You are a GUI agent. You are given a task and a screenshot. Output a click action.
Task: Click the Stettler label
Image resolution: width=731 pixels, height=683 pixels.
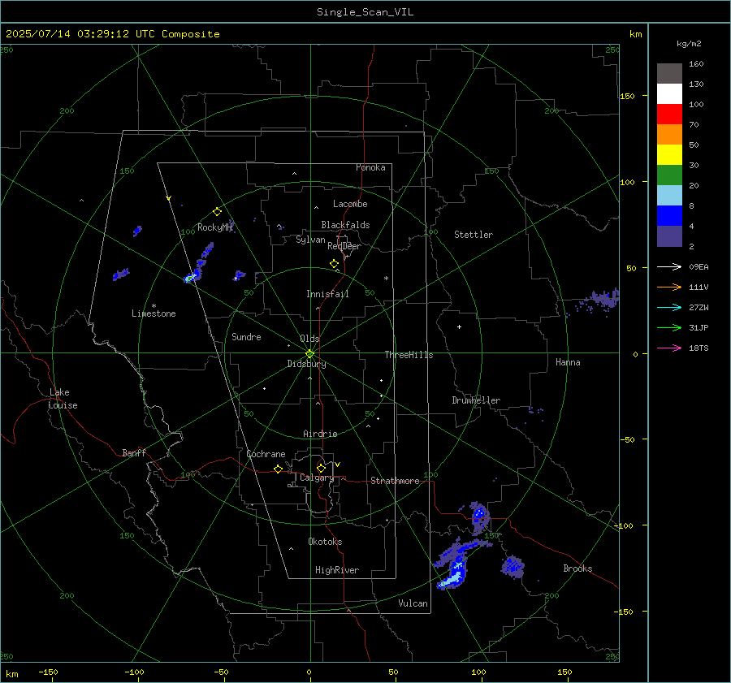coord(474,235)
